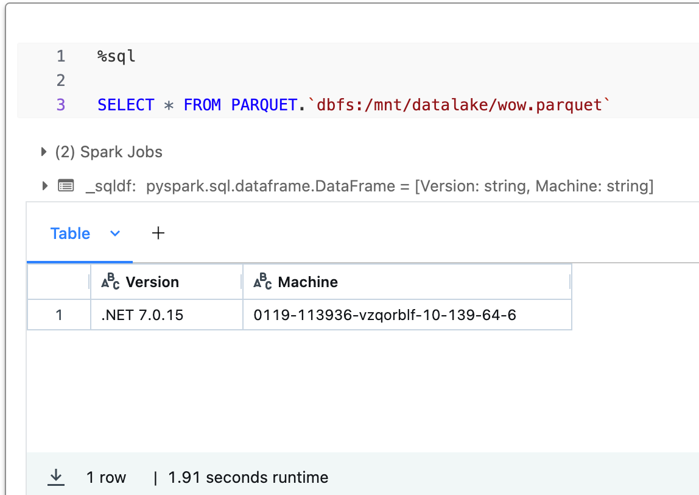Image resolution: width=699 pixels, height=495 pixels.
Task: Sort by the Version column header
Action: click(152, 282)
